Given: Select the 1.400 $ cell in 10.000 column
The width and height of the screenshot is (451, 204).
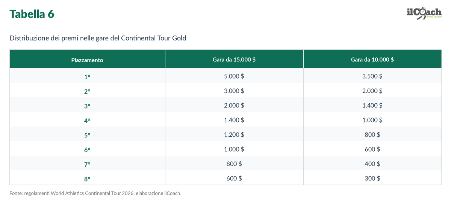Looking at the screenshot, I should click(x=372, y=105).
